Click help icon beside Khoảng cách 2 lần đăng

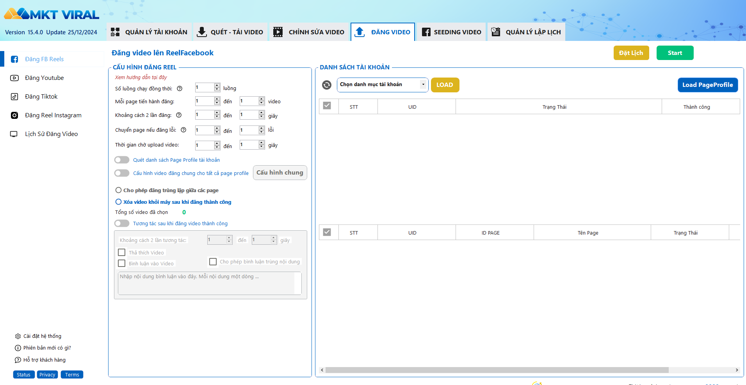tap(179, 115)
